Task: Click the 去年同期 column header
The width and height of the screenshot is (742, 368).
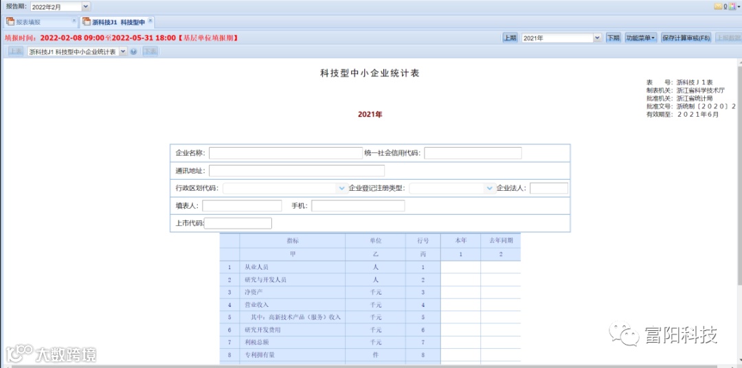Action: pos(501,241)
